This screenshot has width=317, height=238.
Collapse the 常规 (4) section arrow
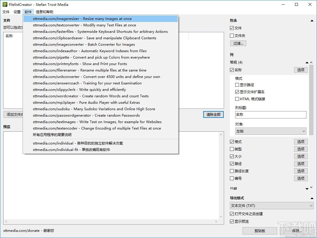(x=307, y=63)
